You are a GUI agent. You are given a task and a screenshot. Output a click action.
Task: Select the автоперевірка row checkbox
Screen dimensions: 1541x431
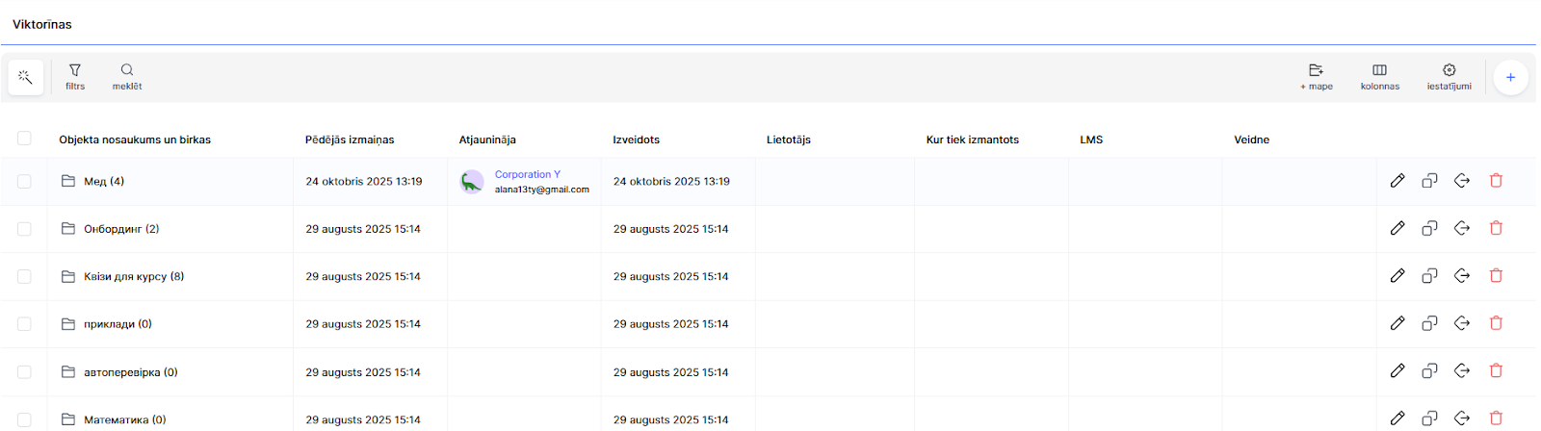[x=24, y=371]
